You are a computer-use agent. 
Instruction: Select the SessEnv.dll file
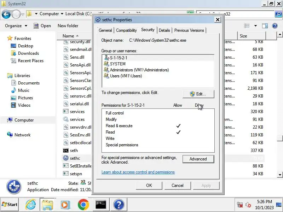(x=80, y=135)
